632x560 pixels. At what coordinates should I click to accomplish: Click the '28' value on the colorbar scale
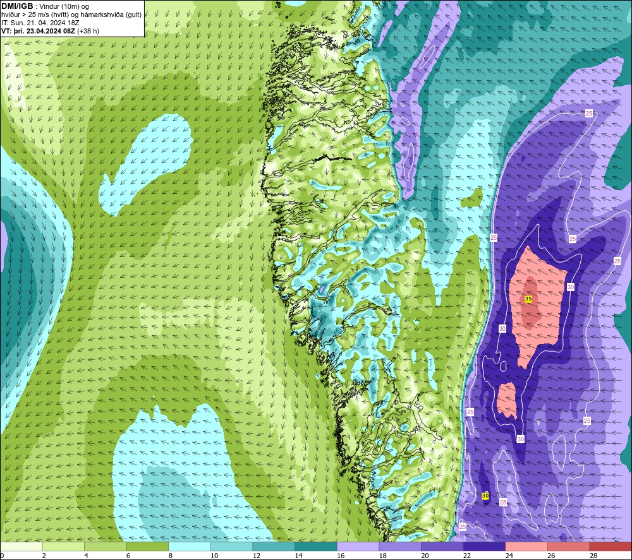coord(593,556)
